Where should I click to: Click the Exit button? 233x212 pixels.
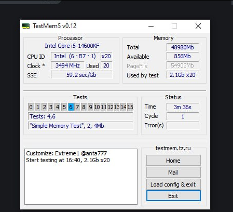point(173,196)
